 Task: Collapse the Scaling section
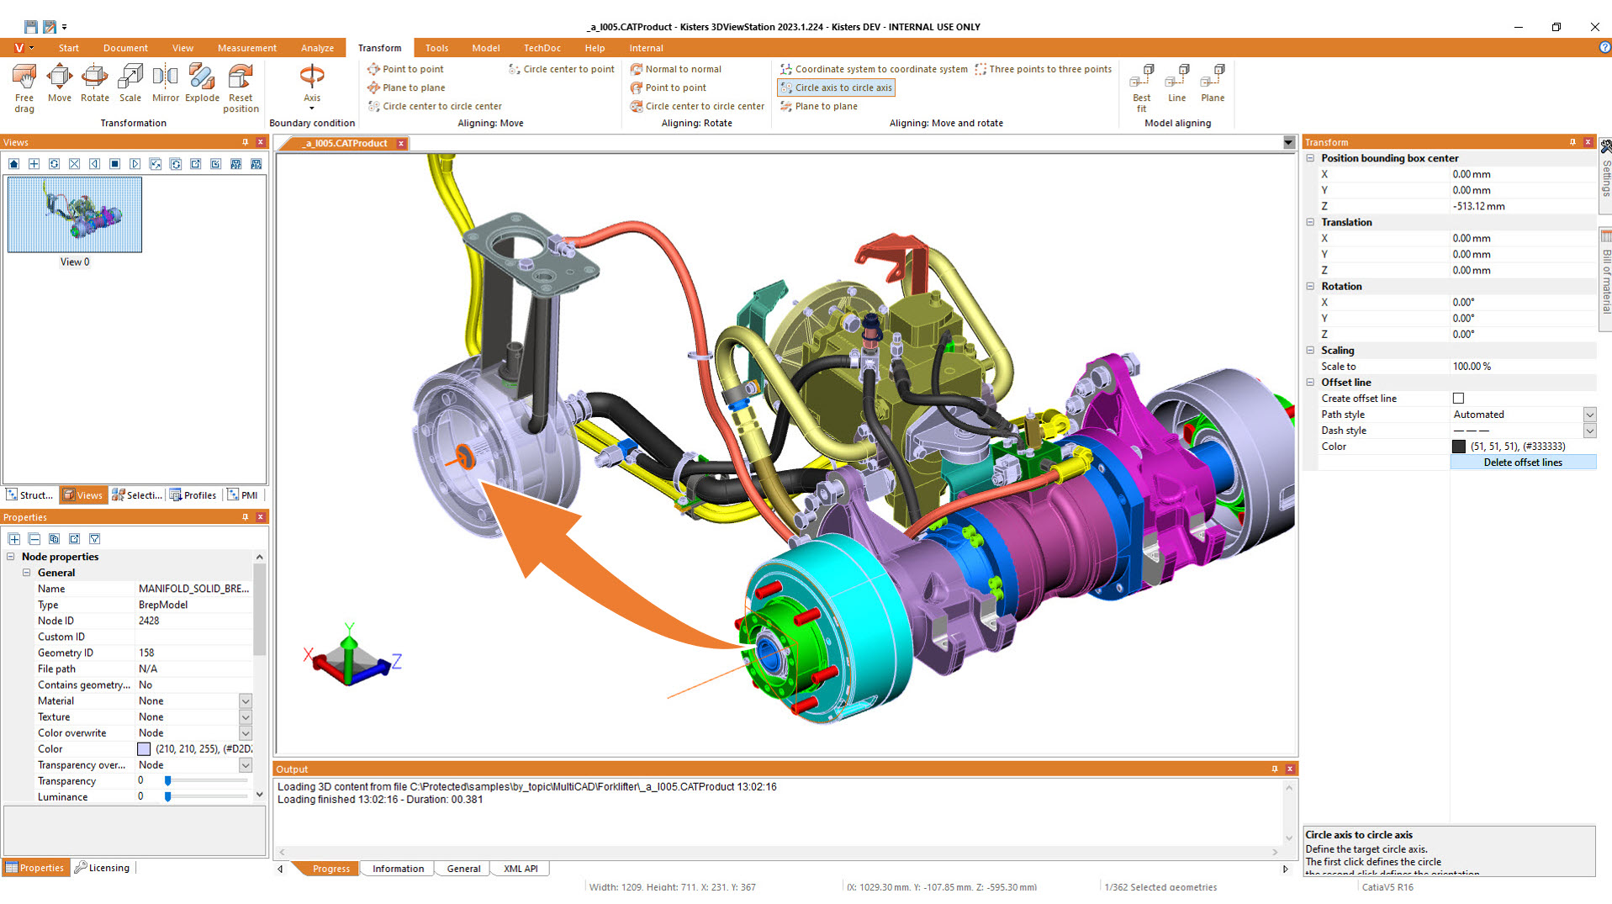click(1310, 350)
